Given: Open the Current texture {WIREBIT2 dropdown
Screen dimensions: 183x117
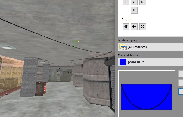Looking at the screenshot, I should click(150, 62).
